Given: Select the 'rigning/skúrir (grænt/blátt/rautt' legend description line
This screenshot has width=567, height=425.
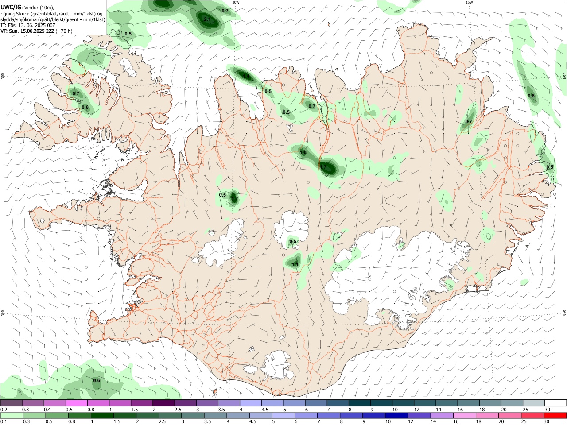Looking at the screenshot, I should [x=51, y=14].
